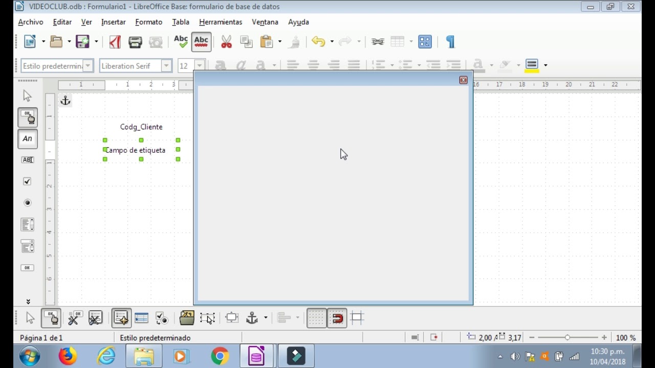Expand the Undo history dropdown arrow
Viewport: 655px width, 368px height.
tap(332, 42)
